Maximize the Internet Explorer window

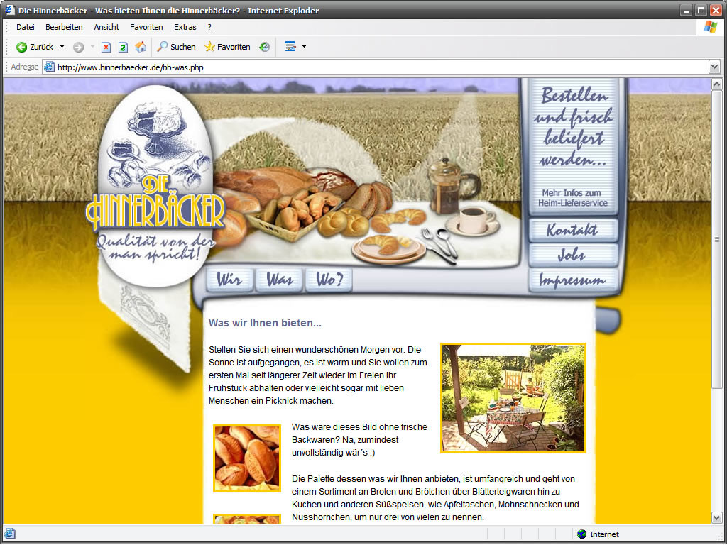[x=701, y=10]
